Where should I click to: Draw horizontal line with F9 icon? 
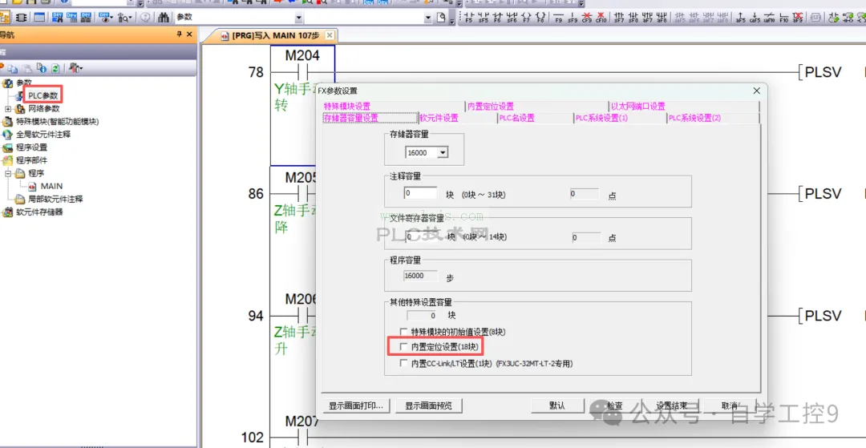[x=558, y=17]
